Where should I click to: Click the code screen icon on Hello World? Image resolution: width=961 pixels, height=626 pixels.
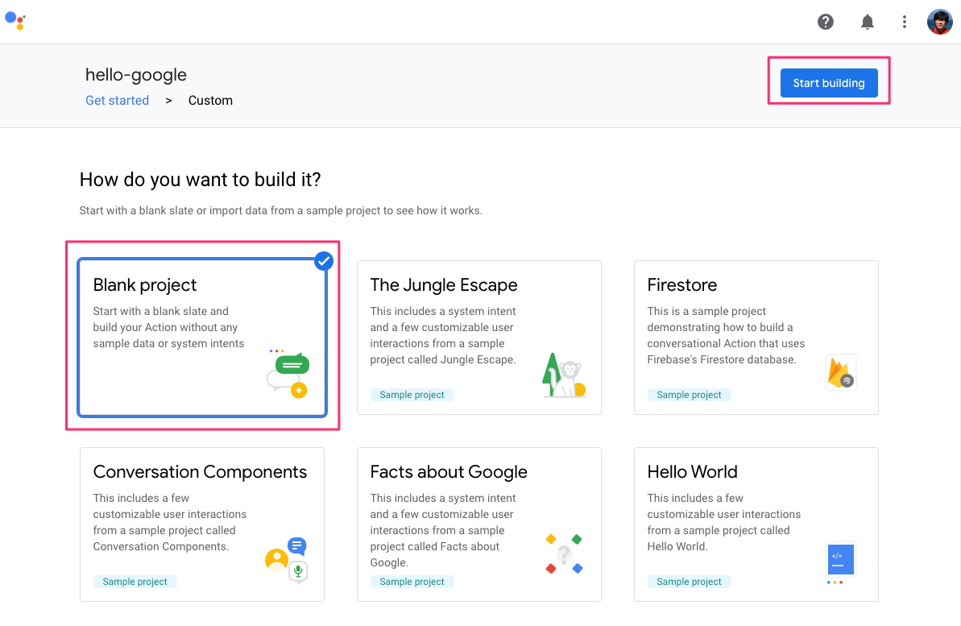coord(840,562)
